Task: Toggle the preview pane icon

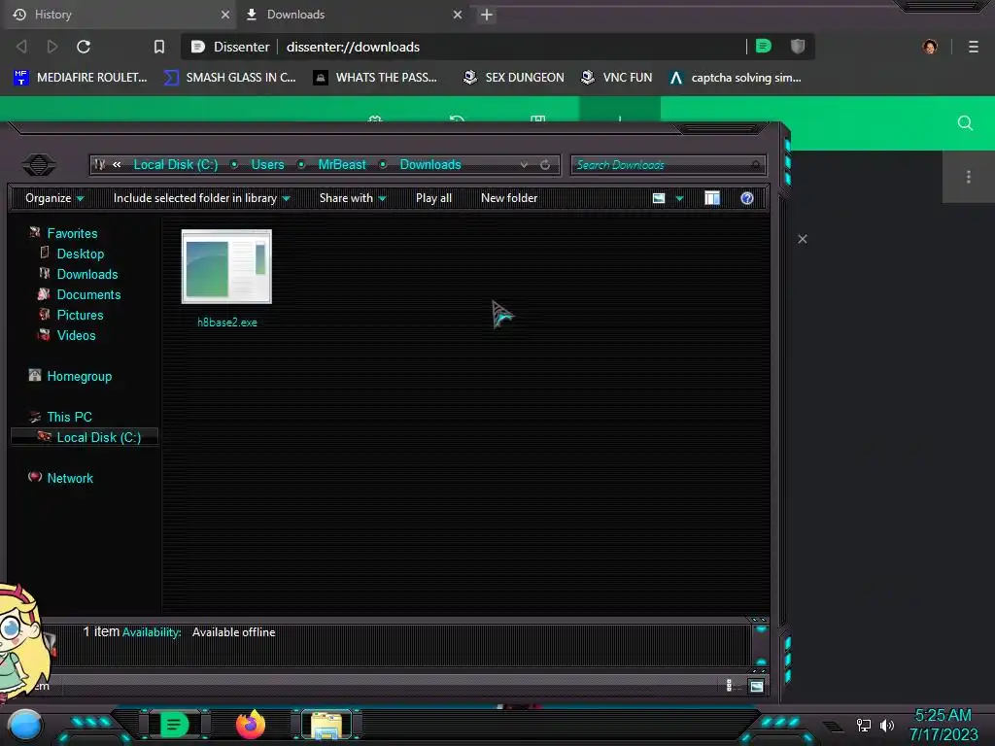Action: [x=712, y=198]
